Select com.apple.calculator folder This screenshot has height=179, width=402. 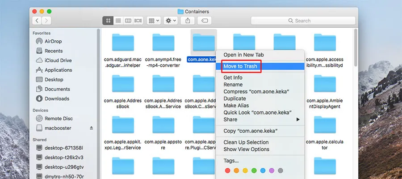pos(325,124)
